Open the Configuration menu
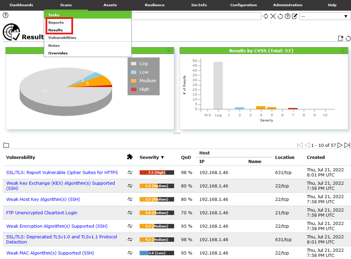This screenshot has width=351, height=259. tap(243, 5)
